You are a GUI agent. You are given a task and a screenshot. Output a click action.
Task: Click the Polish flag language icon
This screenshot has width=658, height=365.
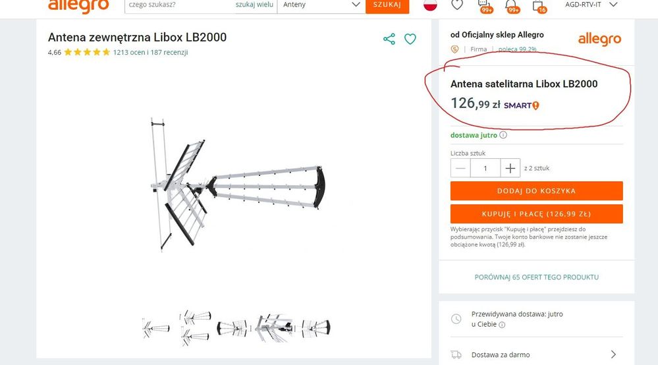pos(430,4)
